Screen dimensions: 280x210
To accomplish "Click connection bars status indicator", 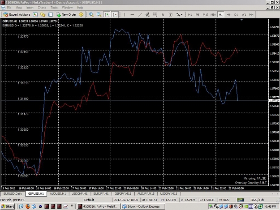I will click(x=241, y=200).
